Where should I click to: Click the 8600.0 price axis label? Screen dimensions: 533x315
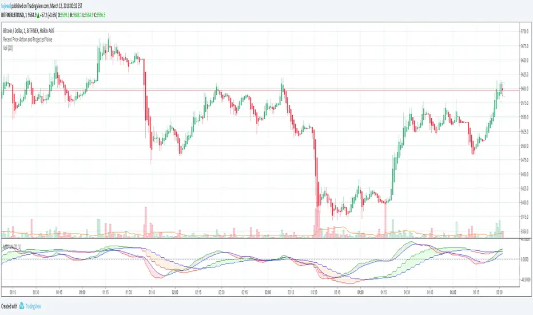click(523, 88)
